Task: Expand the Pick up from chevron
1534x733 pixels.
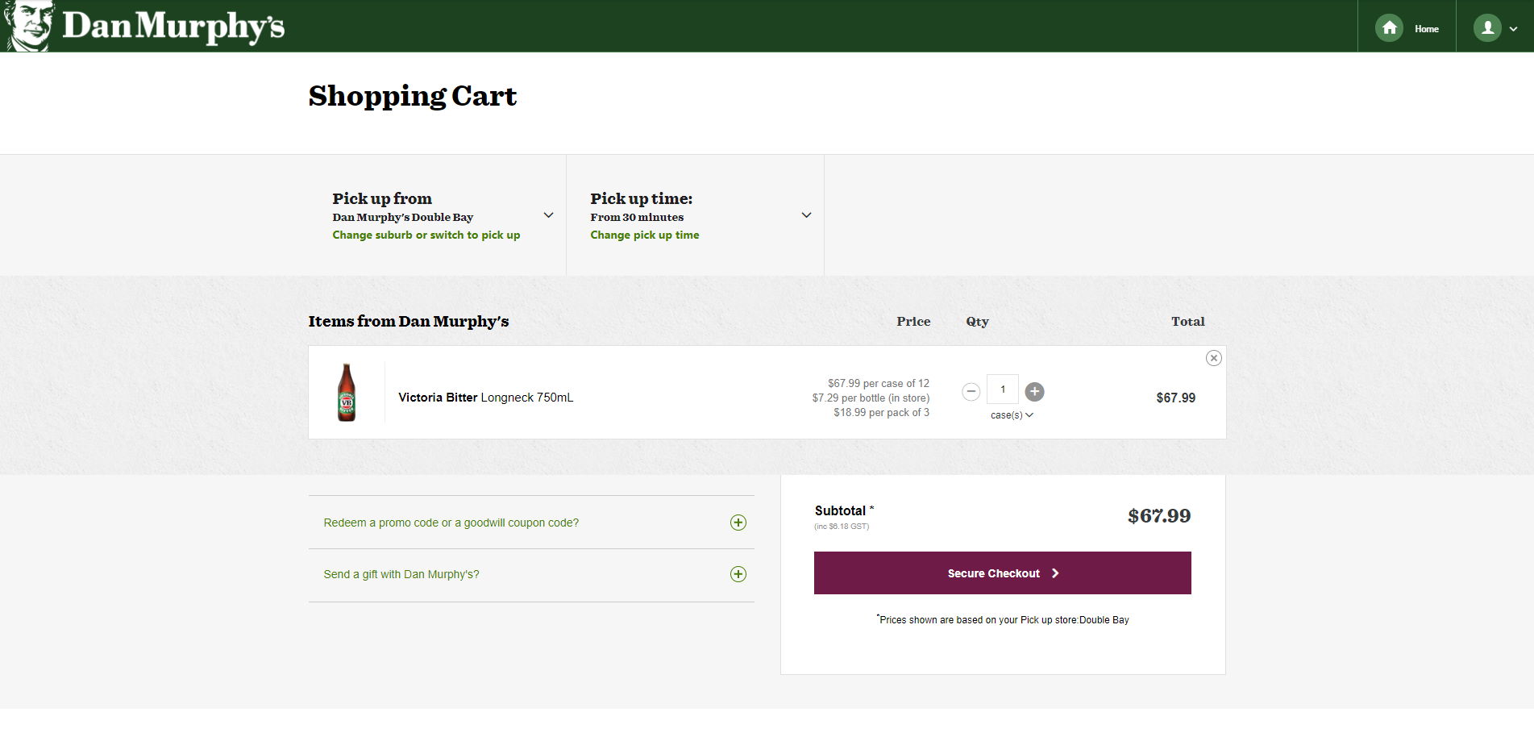Action: point(548,215)
